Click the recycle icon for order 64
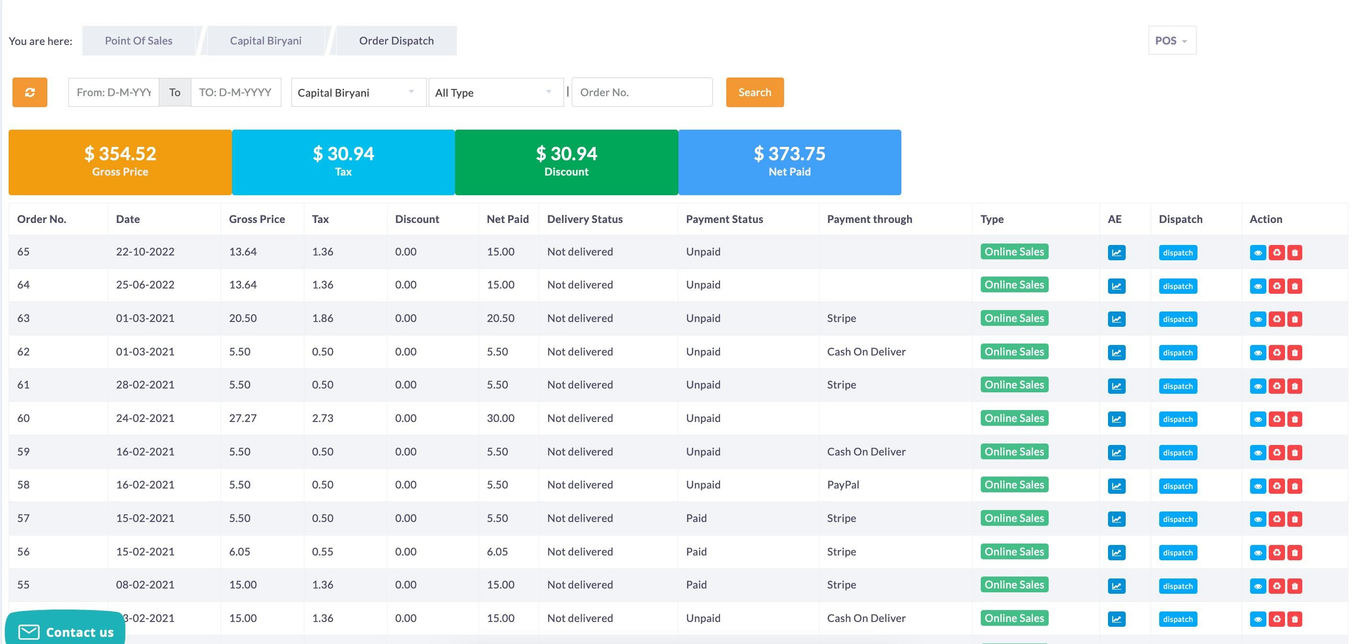Viewport: 1352px width, 644px height. click(x=1276, y=286)
